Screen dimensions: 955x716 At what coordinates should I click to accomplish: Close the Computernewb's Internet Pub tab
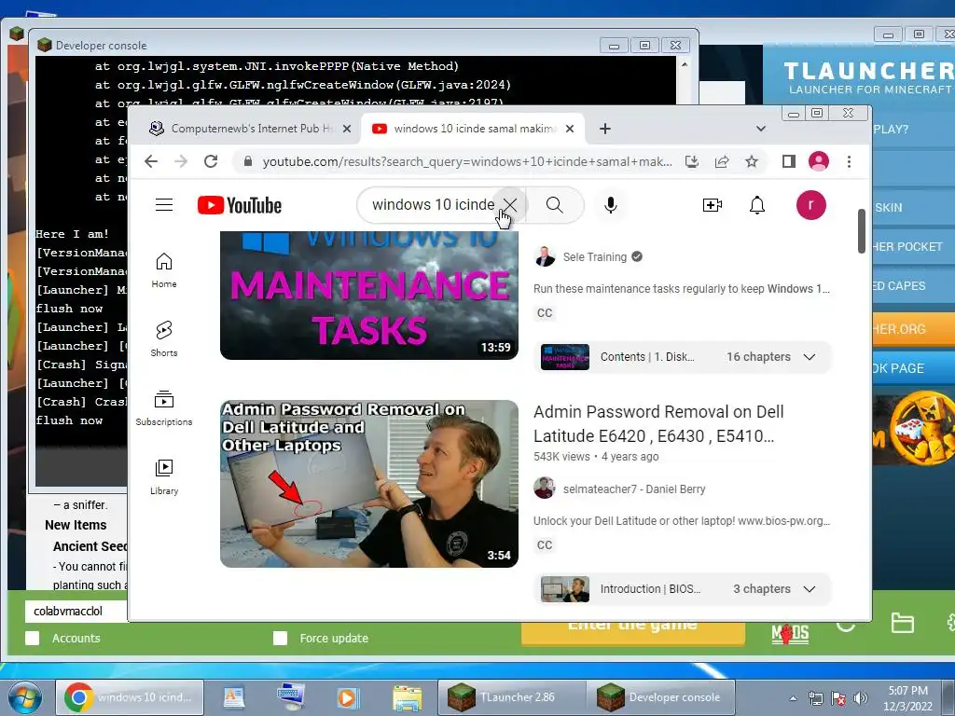click(x=347, y=129)
